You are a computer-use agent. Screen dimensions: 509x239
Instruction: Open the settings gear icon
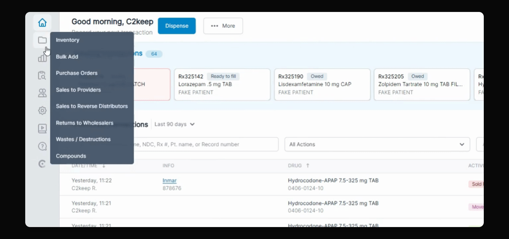(x=42, y=111)
